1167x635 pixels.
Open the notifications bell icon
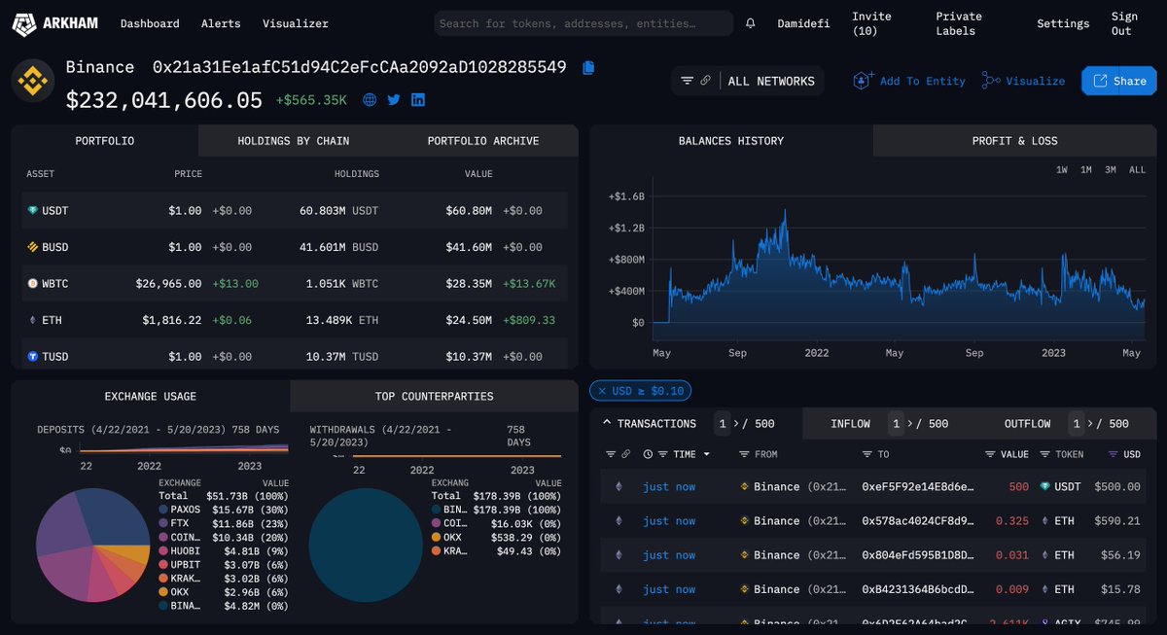[x=751, y=23]
